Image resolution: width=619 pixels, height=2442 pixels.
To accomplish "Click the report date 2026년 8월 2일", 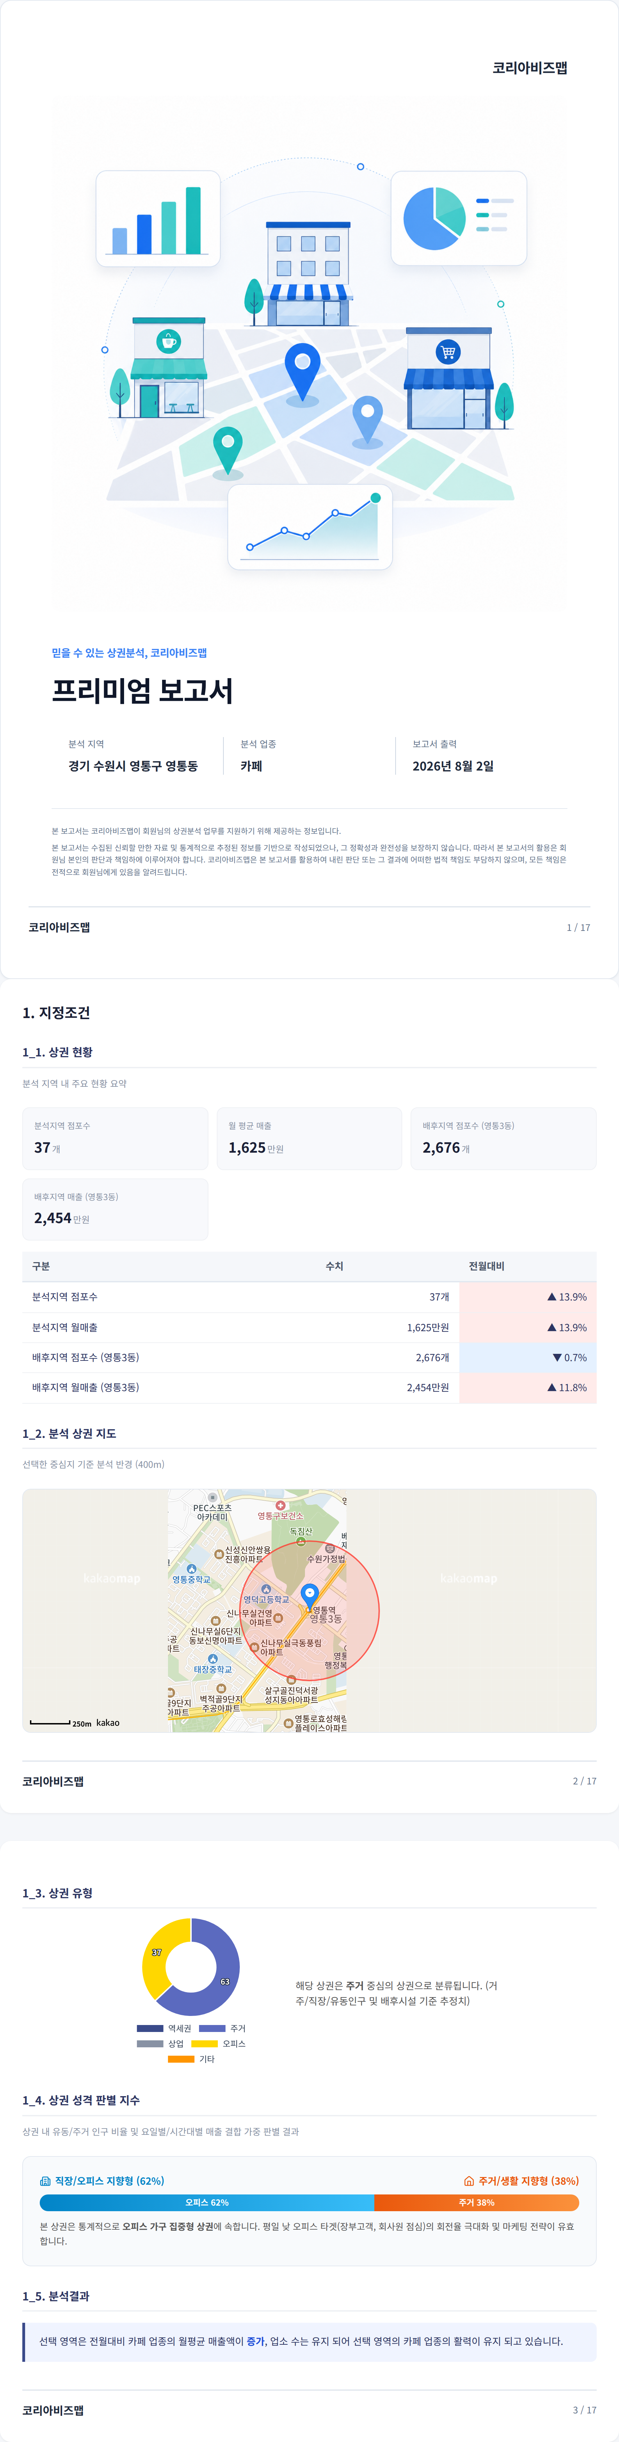I will [x=453, y=766].
